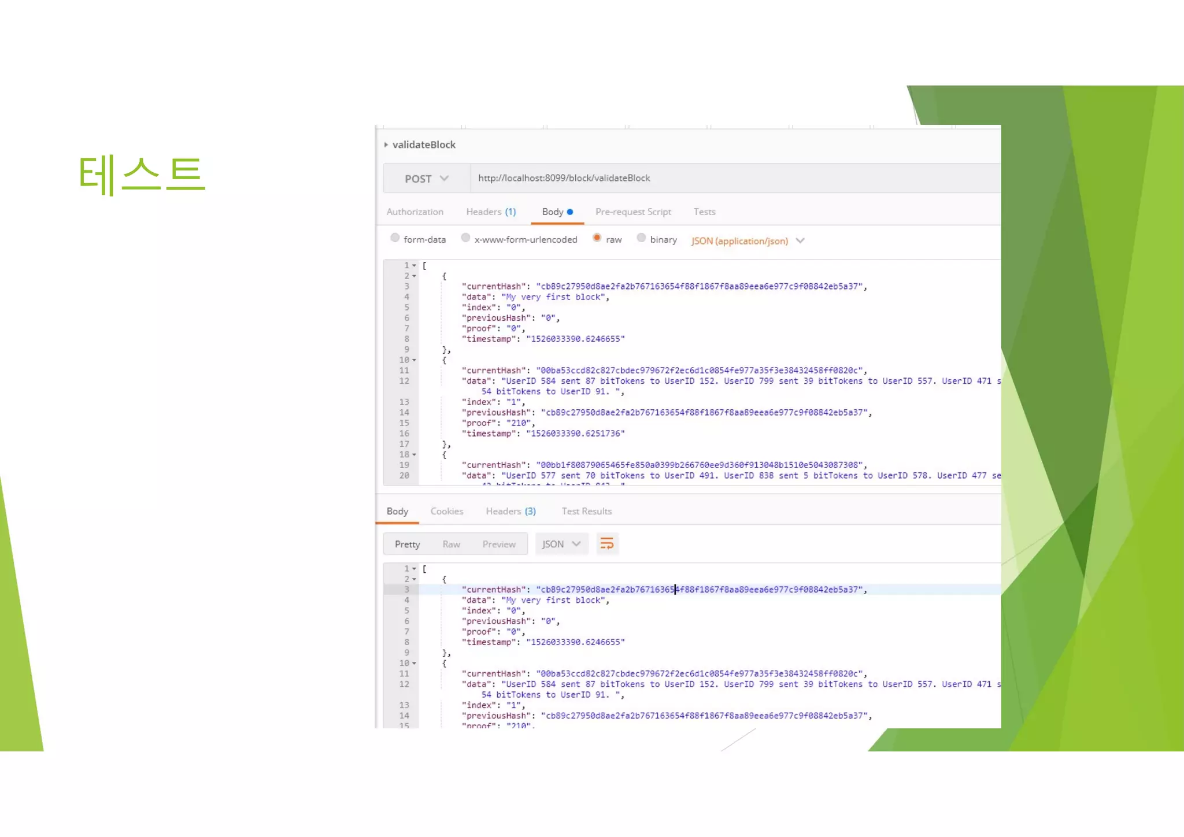Switch to the Authorization tab
This screenshot has height=837, width=1184.
(x=415, y=212)
